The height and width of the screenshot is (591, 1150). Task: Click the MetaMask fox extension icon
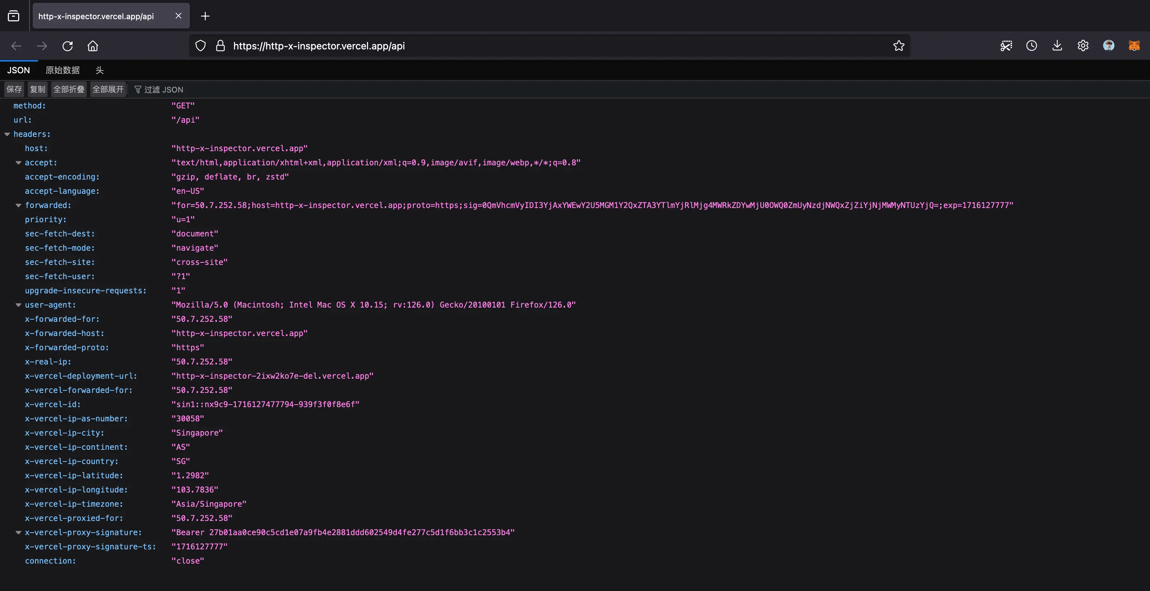pos(1134,46)
